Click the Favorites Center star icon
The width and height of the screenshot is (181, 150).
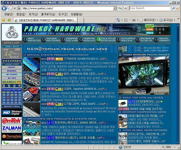point(4,20)
